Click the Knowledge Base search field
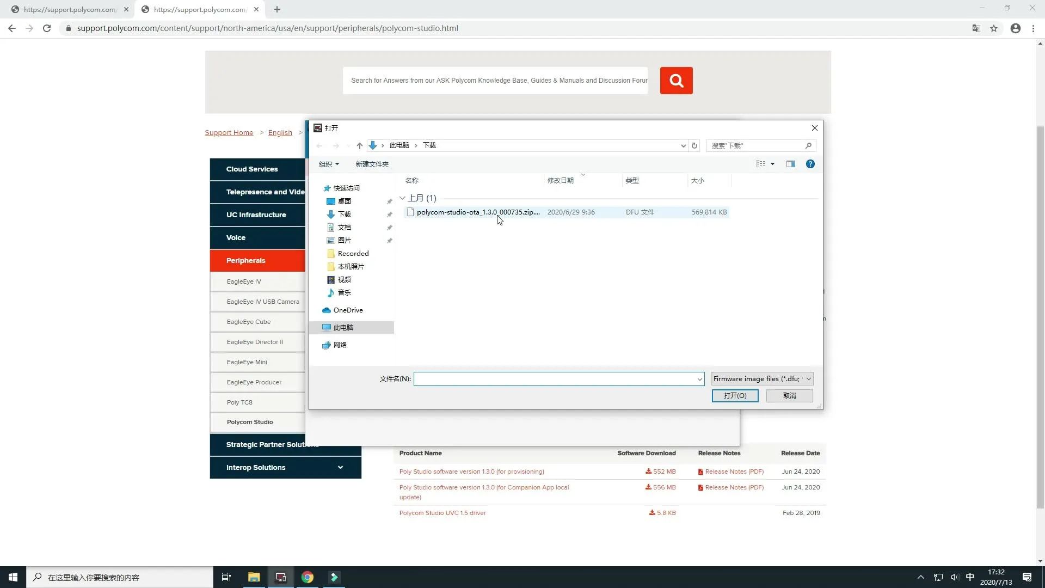The width and height of the screenshot is (1045, 588). (x=495, y=81)
